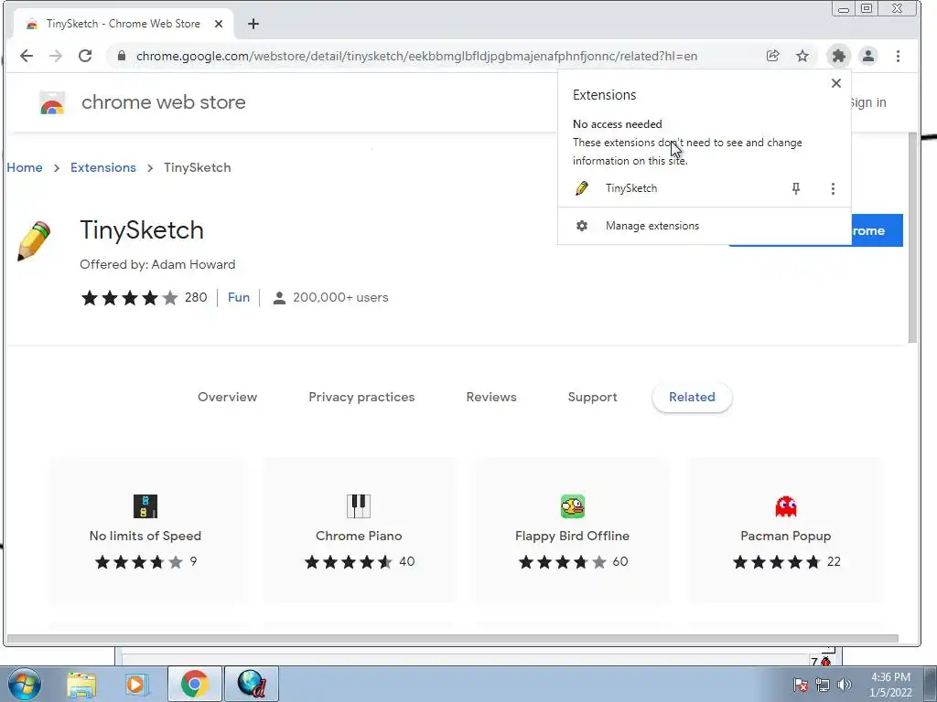Go forward with the forward arrow
The width and height of the screenshot is (937, 702).
tap(56, 56)
